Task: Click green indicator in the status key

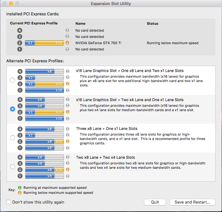Action: 20,188
